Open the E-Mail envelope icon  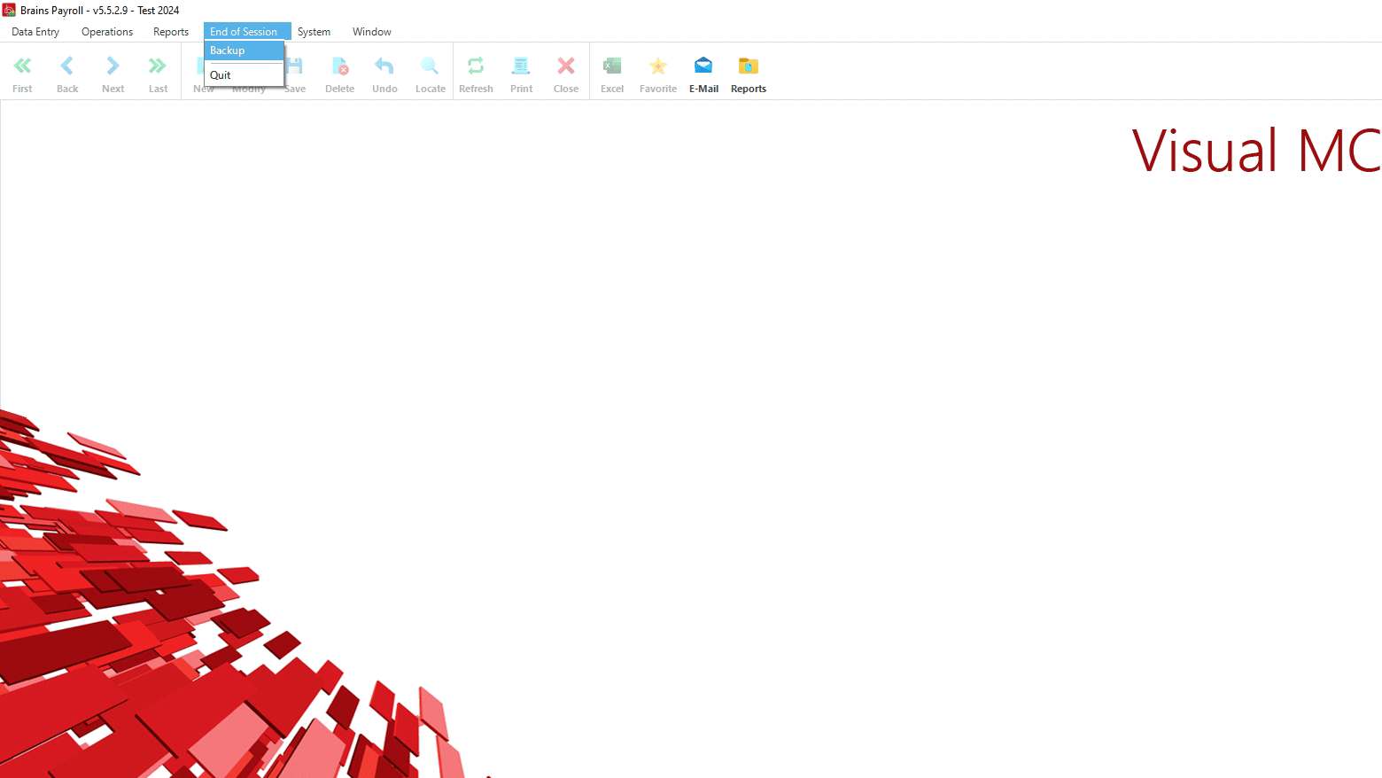coord(703,66)
